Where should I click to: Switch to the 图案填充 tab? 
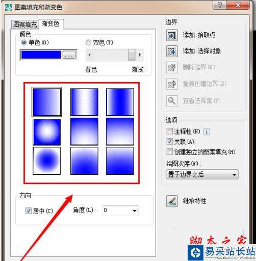[25, 24]
